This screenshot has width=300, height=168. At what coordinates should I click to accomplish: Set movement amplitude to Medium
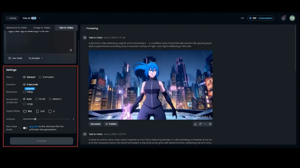tap(55, 99)
